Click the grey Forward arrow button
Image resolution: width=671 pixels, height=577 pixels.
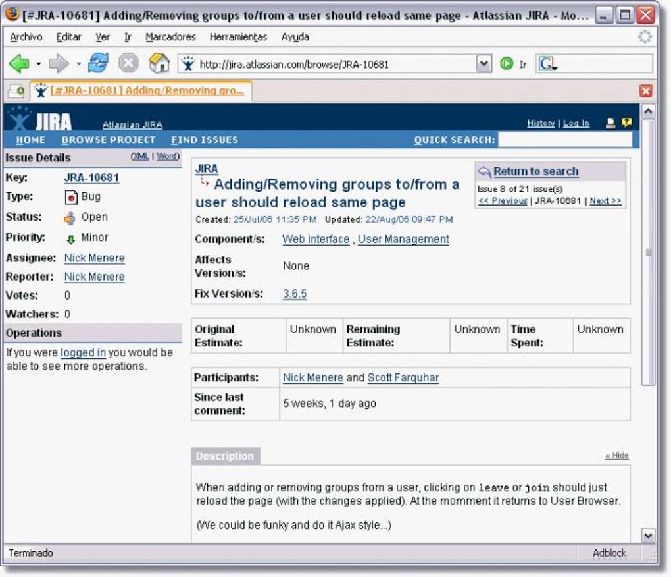tap(59, 64)
